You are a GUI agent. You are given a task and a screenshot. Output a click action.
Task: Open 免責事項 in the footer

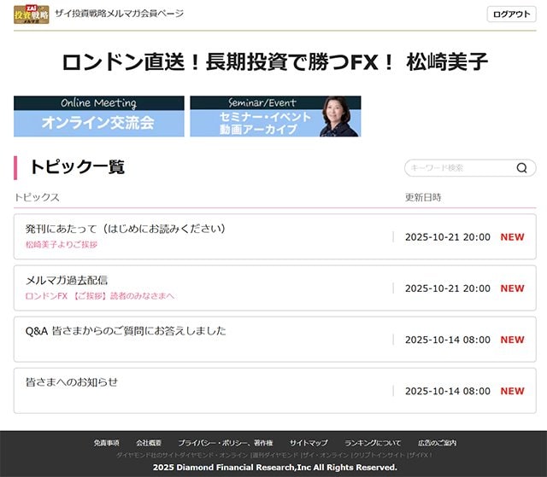pyautogui.click(x=106, y=443)
